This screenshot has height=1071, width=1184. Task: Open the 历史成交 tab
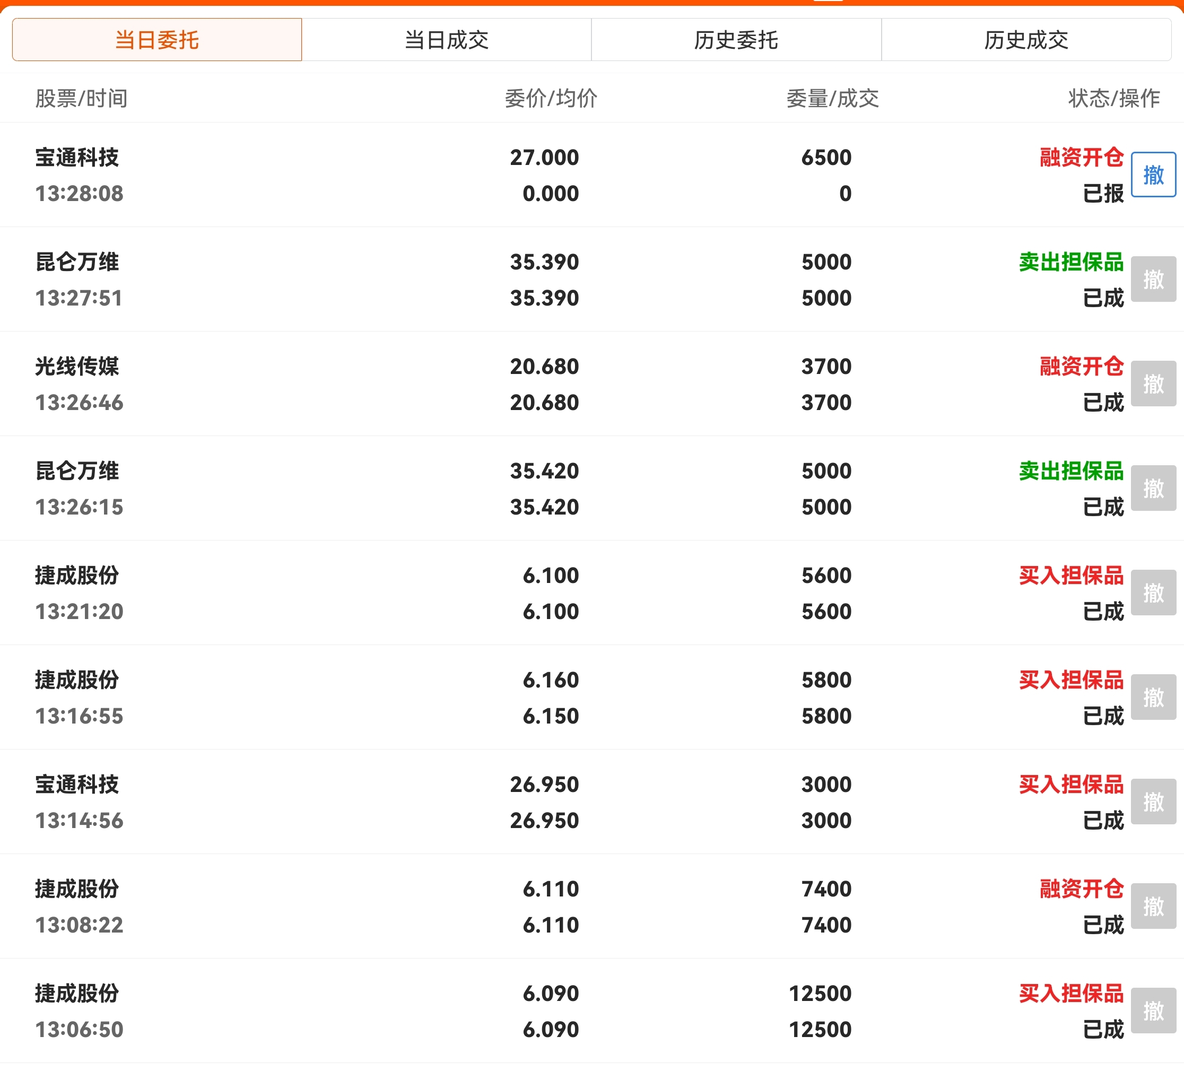pos(1026,40)
